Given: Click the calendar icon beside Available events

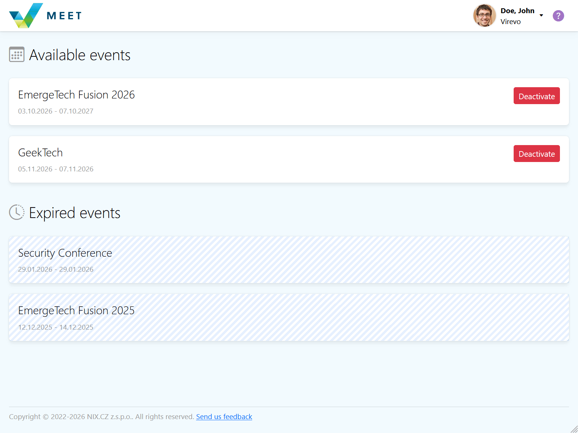Looking at the screenshot, I should click(x=17, y=55).
